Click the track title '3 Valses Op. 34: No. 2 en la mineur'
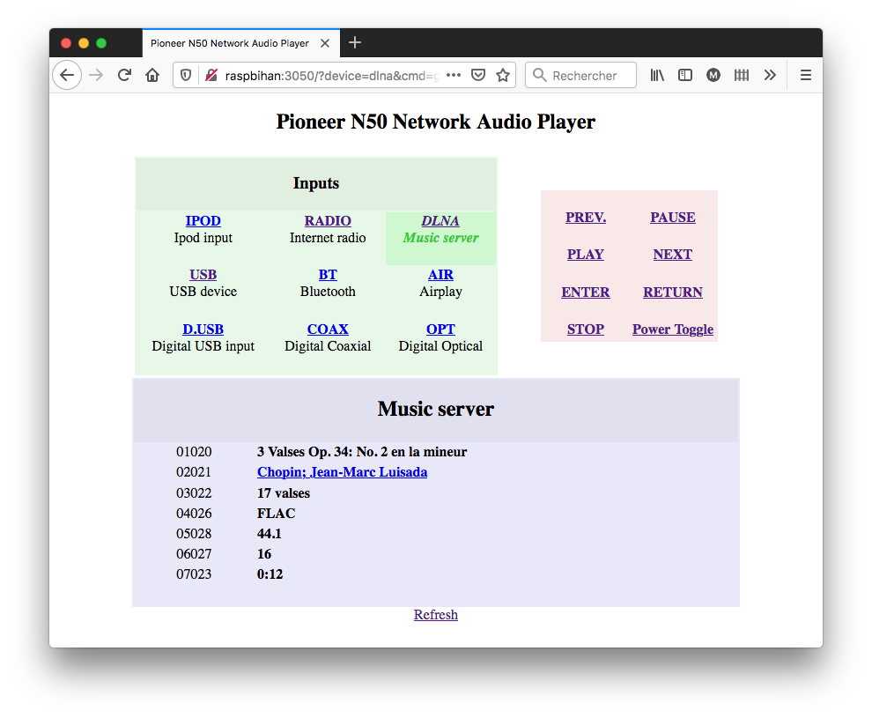This screenshot has height=718, width=872. pyautogui.click(x=362, y=452)
